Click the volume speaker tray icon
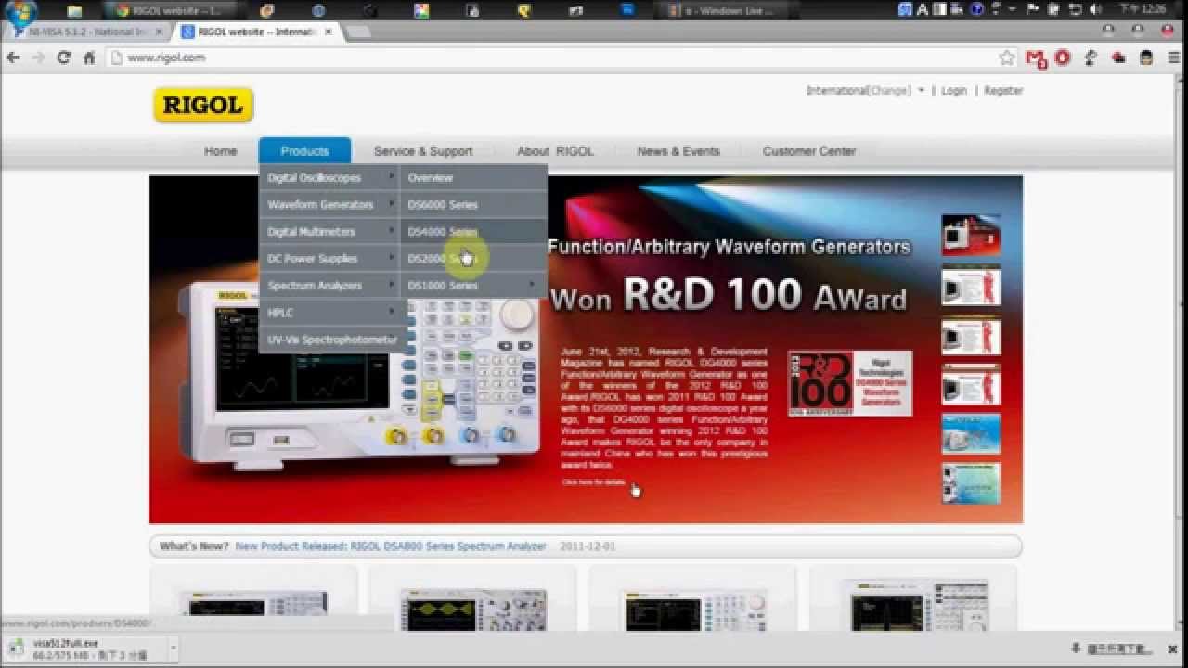The image size is (1188, 668). pos(1094,9)
